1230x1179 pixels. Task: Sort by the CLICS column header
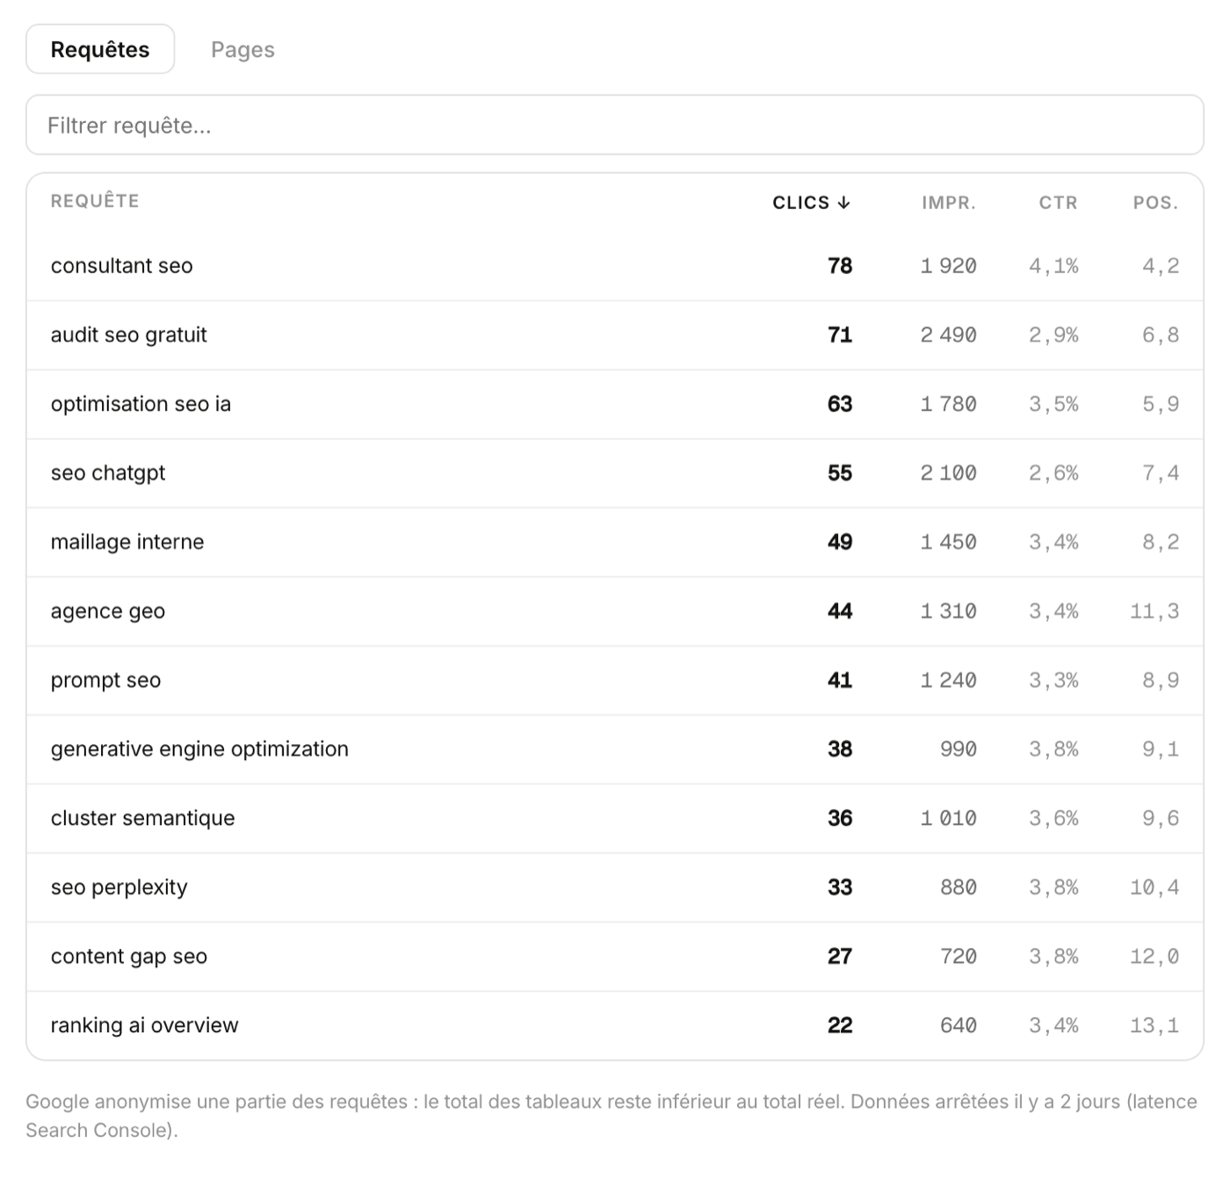pos(811,202)
